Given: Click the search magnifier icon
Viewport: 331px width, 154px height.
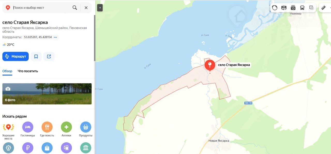Looking at the screenshot, I should (75, 8).
